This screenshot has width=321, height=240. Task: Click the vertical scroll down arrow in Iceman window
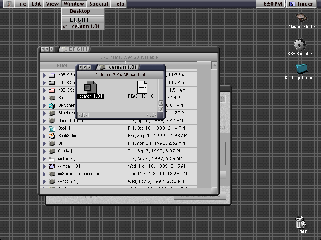pos(161,108)
